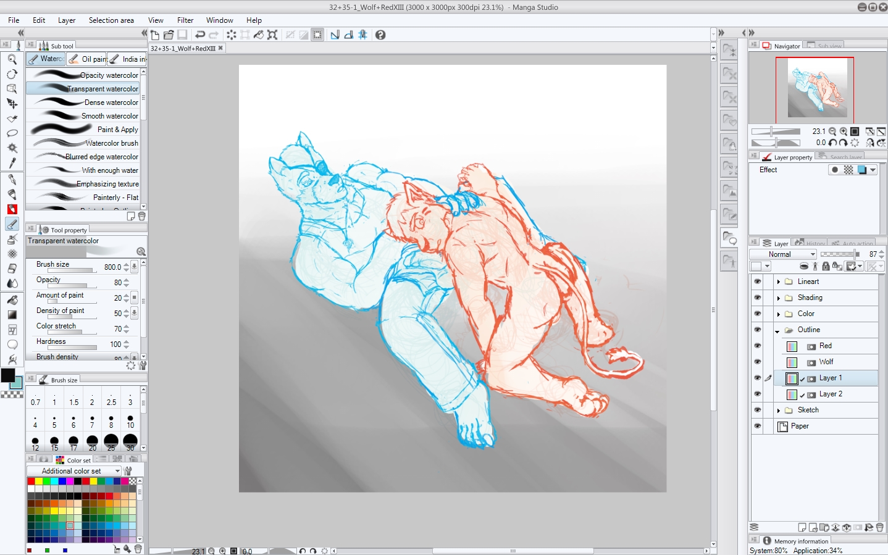Select the Move layer tool
The image size is (888, 555).
pyautogui.click(x=12, y=104)
